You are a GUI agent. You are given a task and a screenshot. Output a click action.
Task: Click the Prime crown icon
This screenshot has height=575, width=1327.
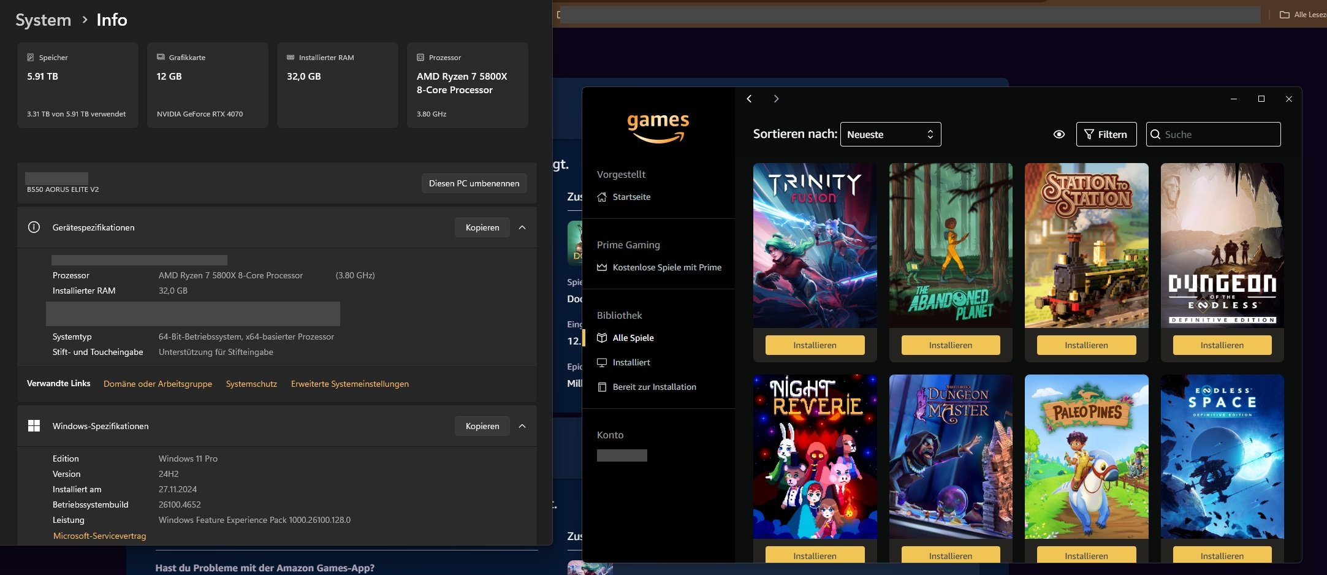602,267
